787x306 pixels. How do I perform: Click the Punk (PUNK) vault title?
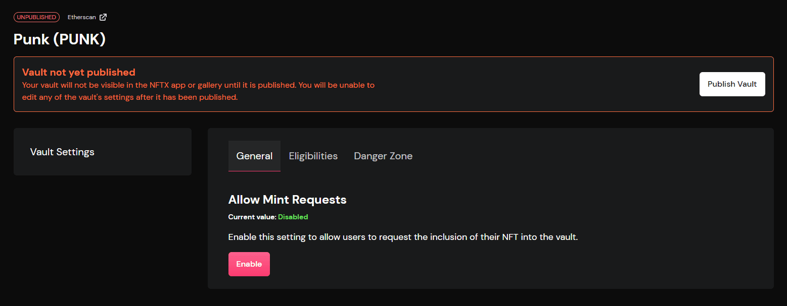click(60, 39)
